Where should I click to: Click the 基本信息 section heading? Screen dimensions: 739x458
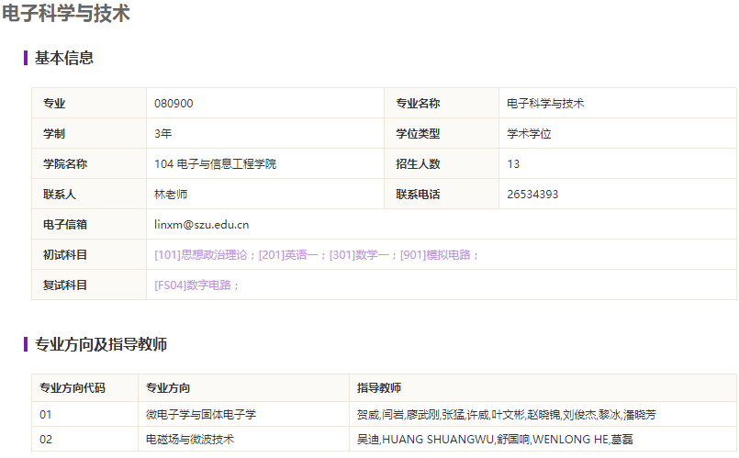64,58
